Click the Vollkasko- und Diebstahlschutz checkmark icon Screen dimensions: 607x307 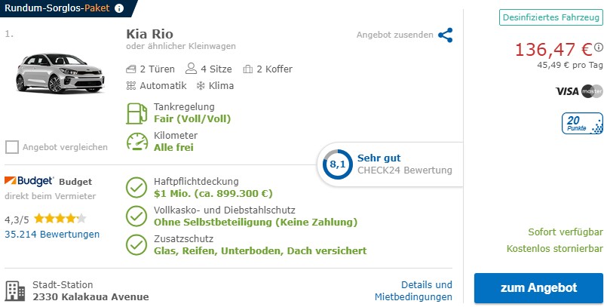136,216
